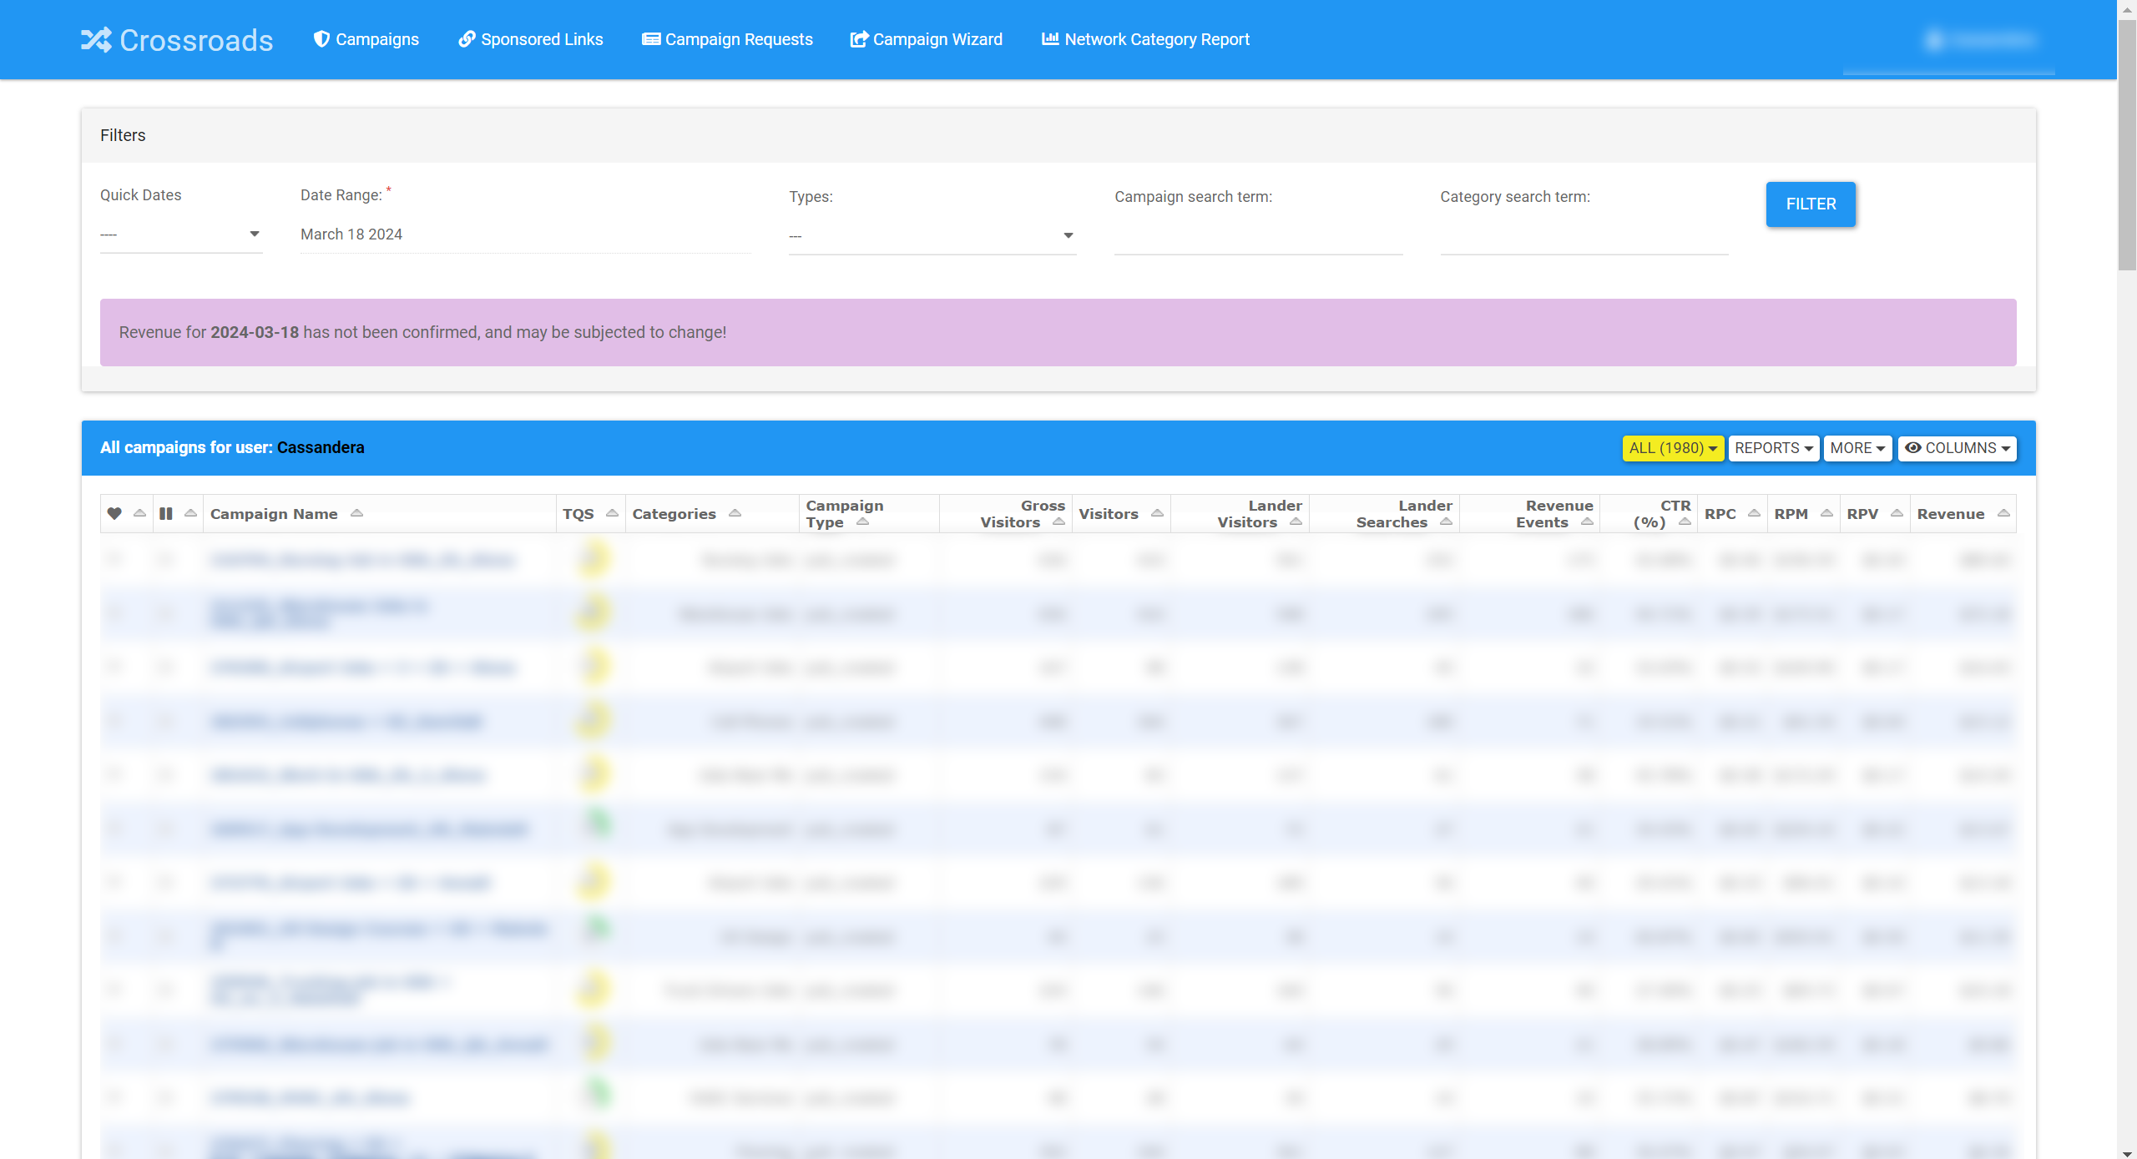The height and width of the screenshot is (1159, 2137).
Task: Open the Campaigns menu item
Action: click(x=366, y=39)
